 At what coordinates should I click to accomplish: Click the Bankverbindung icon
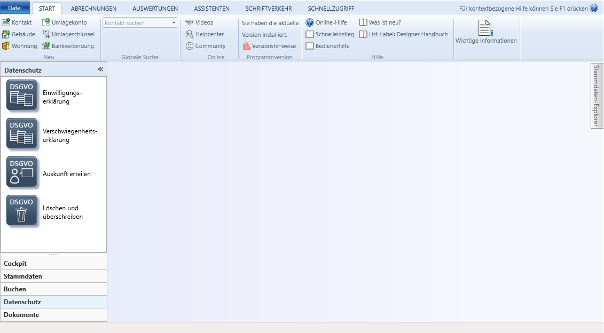click(x=46, y=46)
